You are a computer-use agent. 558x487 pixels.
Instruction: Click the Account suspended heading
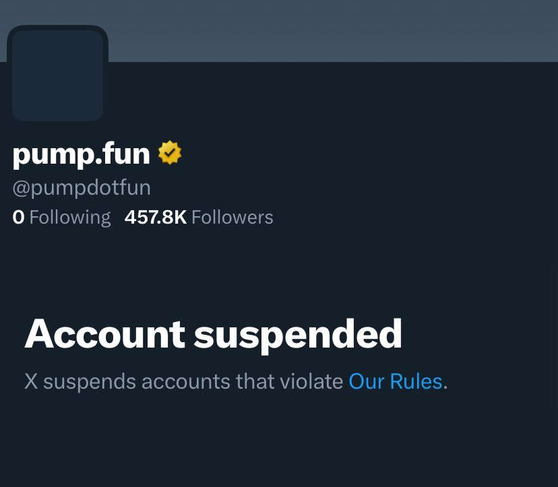click(213, 333)
